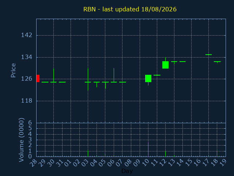This screenshot has height=176, width=234.
Task: Click the tall wick candle on day 06
Action: tap(114, 75)
